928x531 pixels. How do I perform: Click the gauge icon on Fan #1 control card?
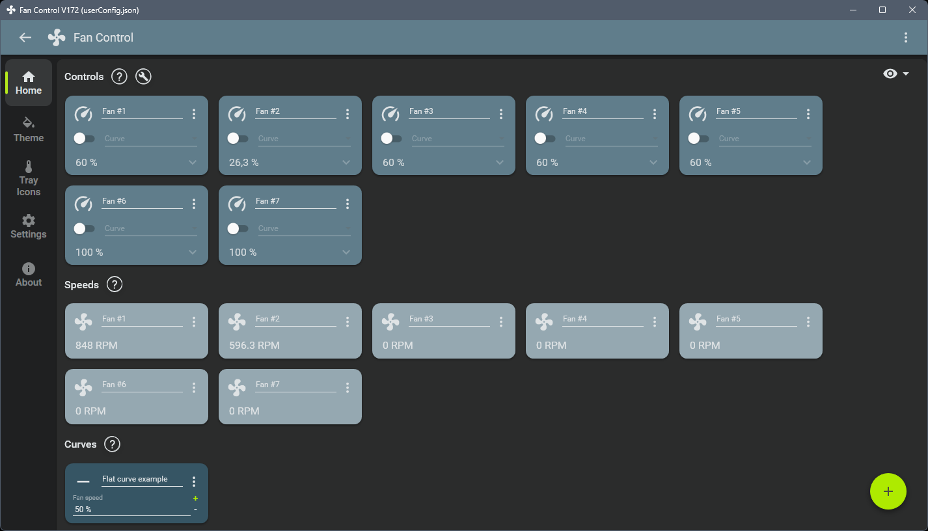pos(83,113)
